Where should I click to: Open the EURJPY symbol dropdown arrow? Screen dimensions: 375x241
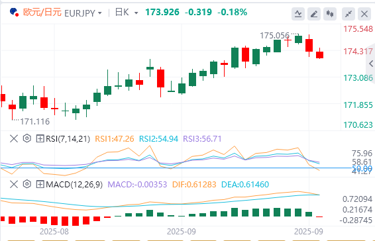pyautogui.click(x=100, y=13)
